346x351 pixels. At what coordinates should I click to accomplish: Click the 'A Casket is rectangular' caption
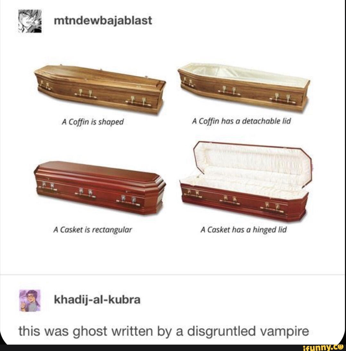[x=93, y=230]
